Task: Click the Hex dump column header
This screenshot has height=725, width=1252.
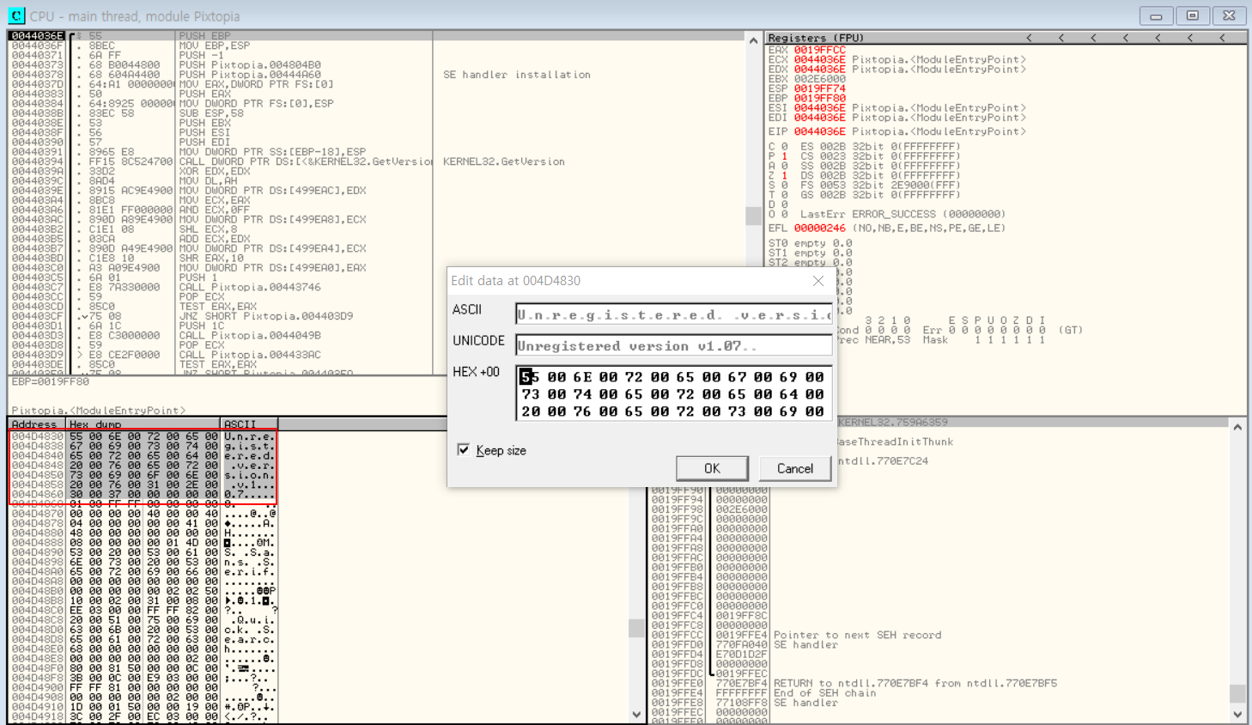Action: click(143, 424)
